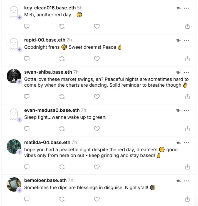Click the planet icon on rapid-00.base.eth's post
The width and height of the screenshot is (198, 206).
coord(178,40)
